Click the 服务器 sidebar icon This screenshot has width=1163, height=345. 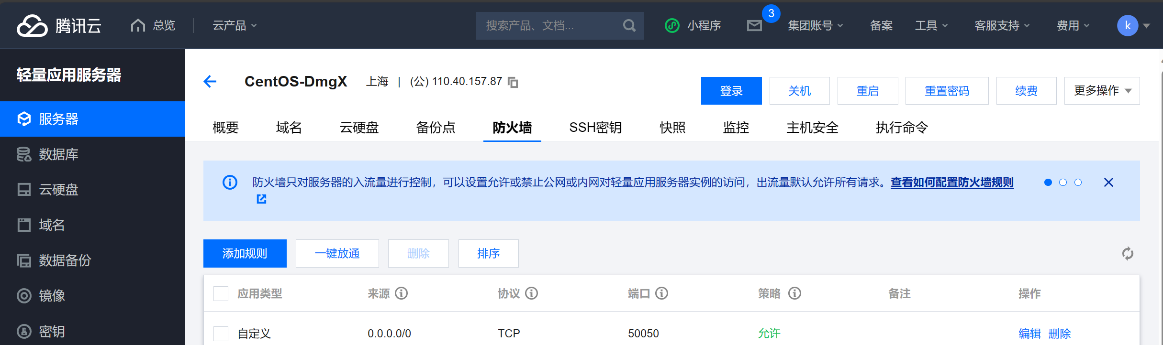[24, 119]
